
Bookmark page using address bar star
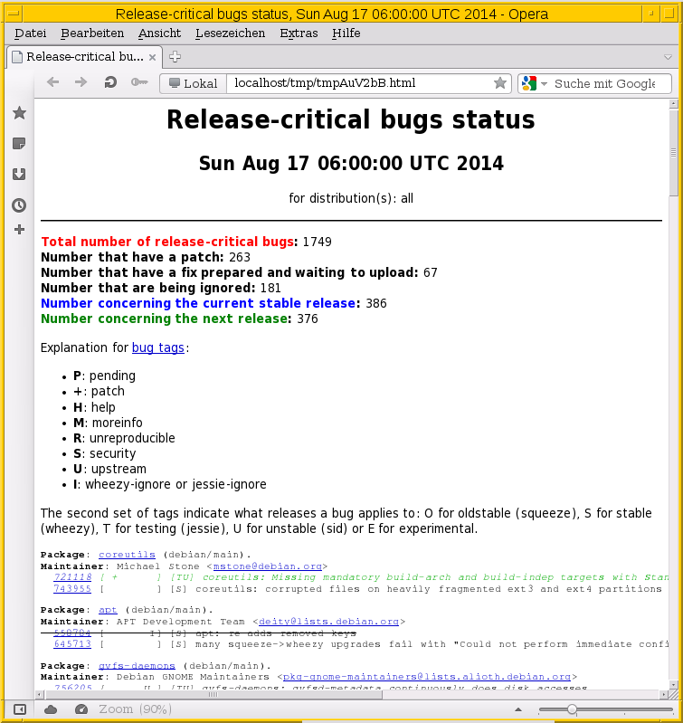499,83
